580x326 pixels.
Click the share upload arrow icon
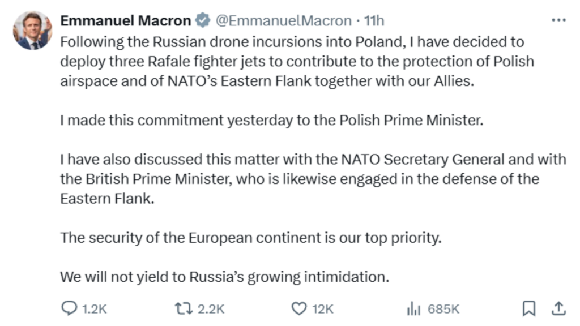(x=559, y=308)
